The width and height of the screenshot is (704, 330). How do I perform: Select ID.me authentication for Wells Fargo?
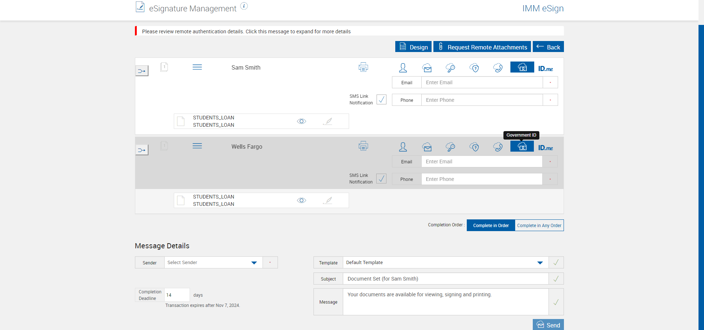tap(545, 148)
